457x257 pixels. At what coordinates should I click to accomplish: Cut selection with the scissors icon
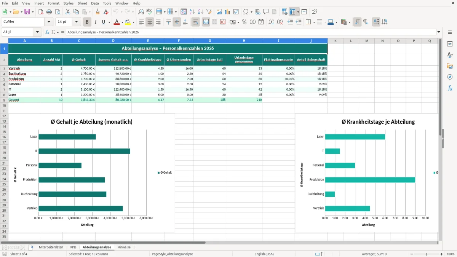pos(67,12)
